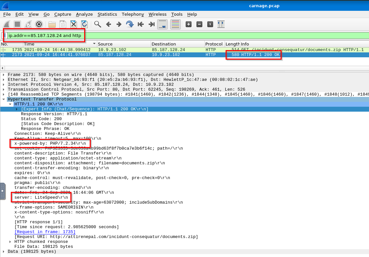Viewport: 369px width, 257px height.
Task: Jump to the first packet
Action: click(x=141, y=24)
